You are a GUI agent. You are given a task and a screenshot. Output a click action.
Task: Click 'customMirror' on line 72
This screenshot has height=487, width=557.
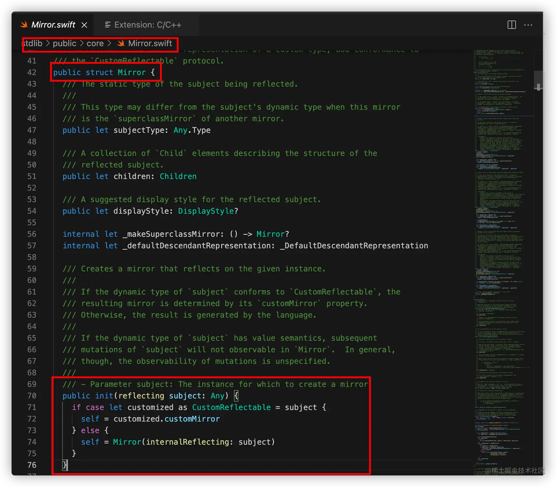click(x=192, y=419)
